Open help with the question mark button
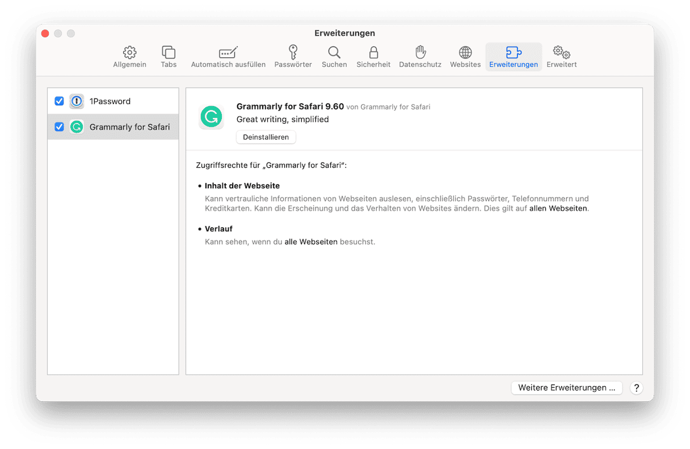 (x=637, y=388)
